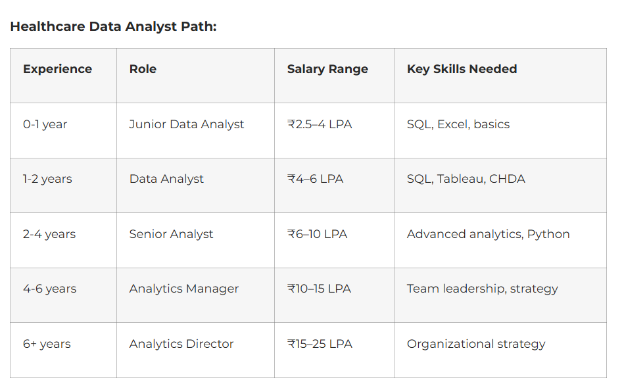This screenshot has height=384, width=622.
Task: Click the ₹2.5–4 LPA salary cell
Action: coord(320,124)
